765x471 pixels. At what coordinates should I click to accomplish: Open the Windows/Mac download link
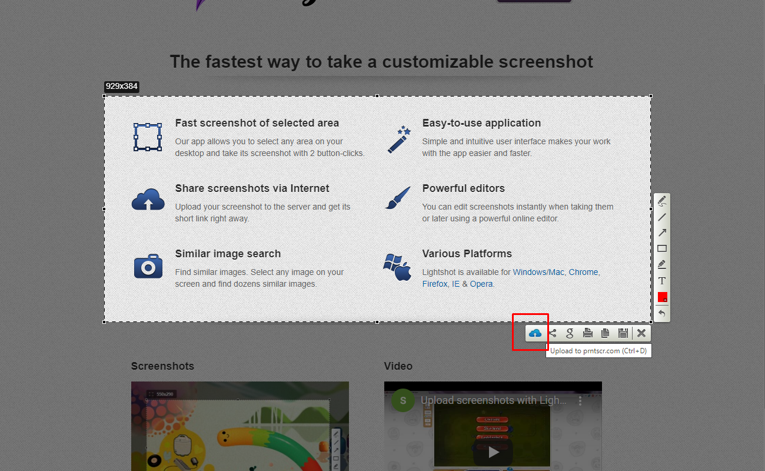click(x=538, y=272)
